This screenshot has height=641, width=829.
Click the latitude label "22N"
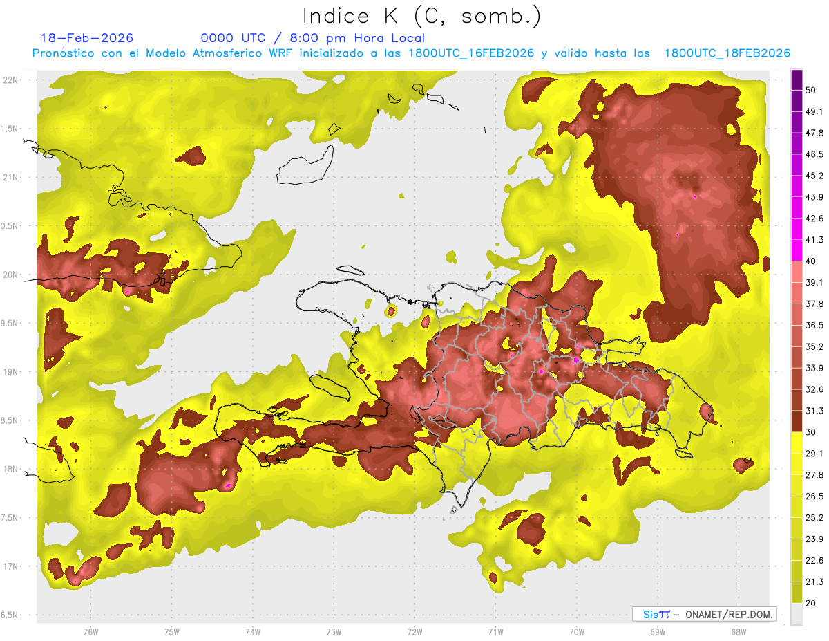pyautogui.click(x=10, y=80)
